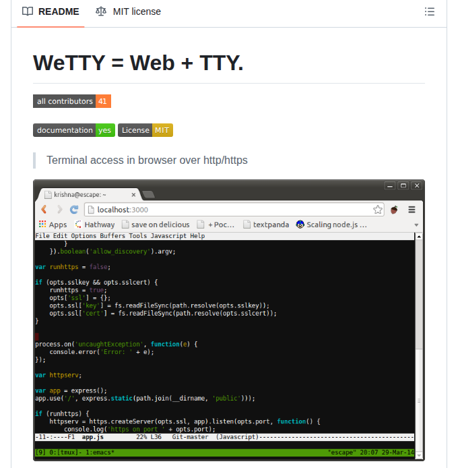
Task: Minimize the screenshot browser window
Action: tap(390, 185)
